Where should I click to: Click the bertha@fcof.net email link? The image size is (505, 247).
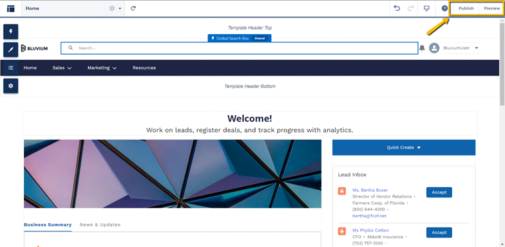pyautogui.click(x=370, y=216)
